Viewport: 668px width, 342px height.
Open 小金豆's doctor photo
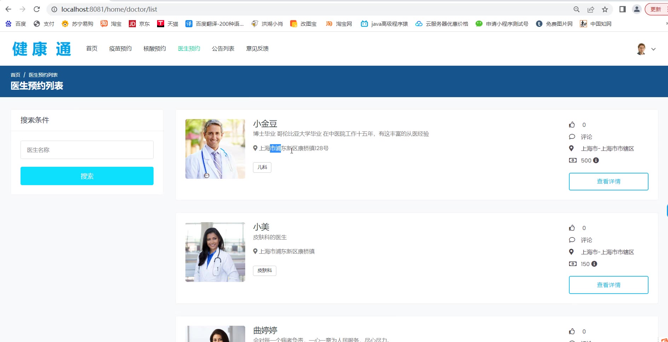pos(215,149)
